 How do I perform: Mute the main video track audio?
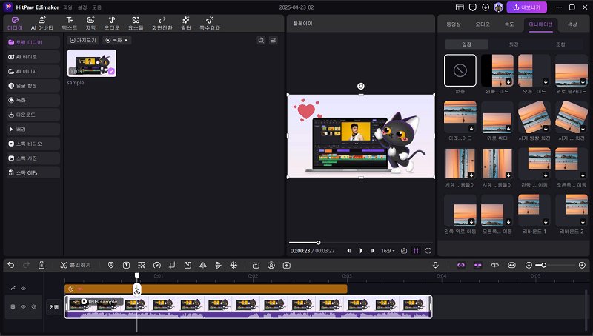34,307
